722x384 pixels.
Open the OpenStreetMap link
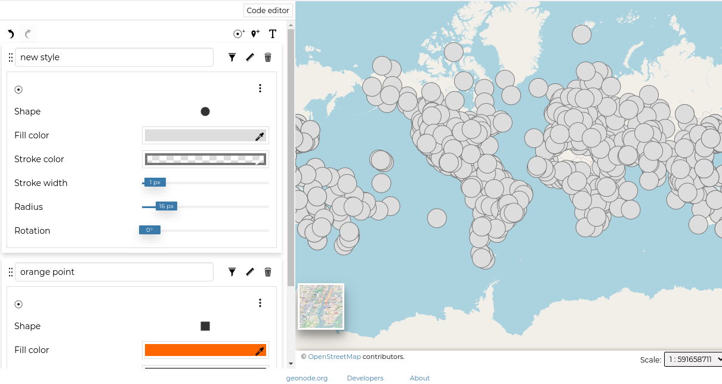pyautogui.click(x=334, y=357)
